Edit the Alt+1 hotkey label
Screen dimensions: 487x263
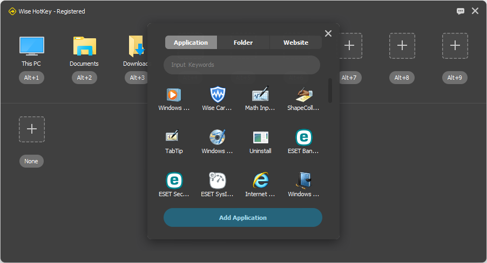[32, 78]
